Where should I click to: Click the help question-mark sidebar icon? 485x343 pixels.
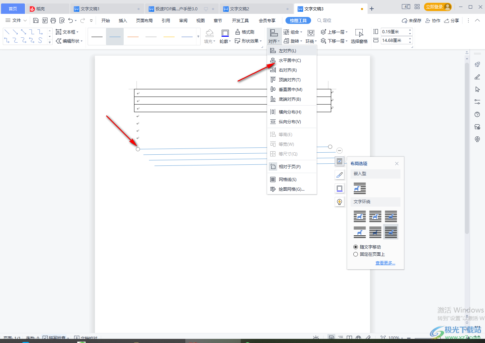tap(477, 114)
